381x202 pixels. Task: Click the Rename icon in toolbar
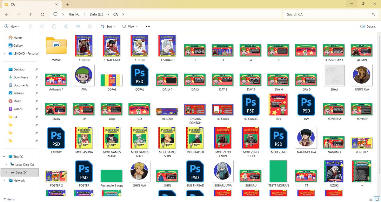pos(66,27)
